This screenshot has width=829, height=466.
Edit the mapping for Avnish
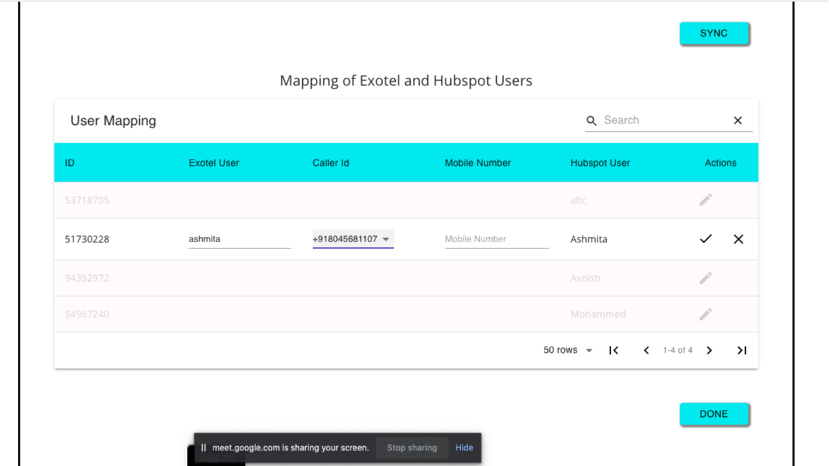click(x=706, y=278)
